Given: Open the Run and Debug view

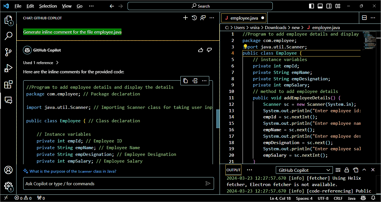Looking at the screenshot, I should click(x=8, y=68).
